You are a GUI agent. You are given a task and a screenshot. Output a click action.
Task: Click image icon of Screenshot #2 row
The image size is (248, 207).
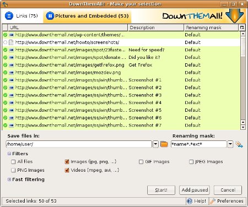[x=12, y=88]
